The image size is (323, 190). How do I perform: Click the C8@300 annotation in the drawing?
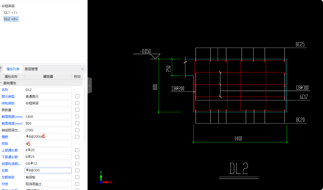point(303,88)
